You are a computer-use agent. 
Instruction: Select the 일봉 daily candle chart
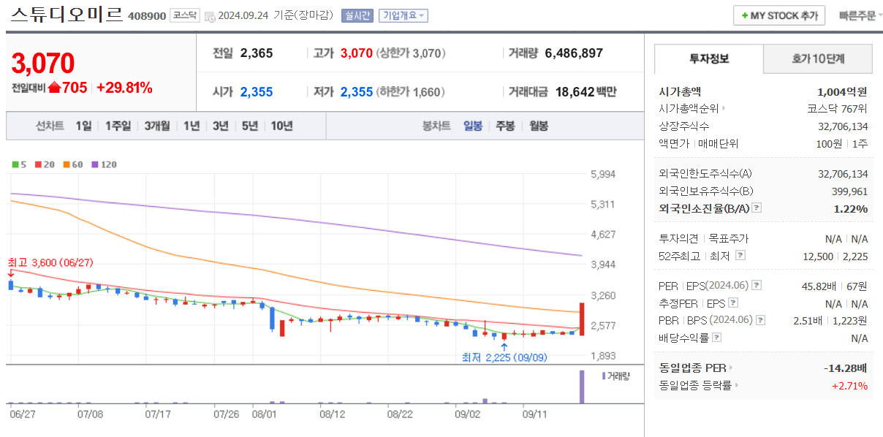pyautogui.click(x=473, y=126)
